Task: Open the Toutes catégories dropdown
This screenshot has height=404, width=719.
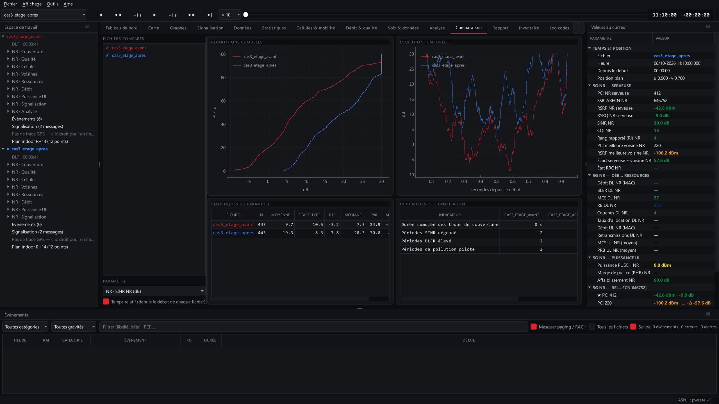Action: point(26,327)
